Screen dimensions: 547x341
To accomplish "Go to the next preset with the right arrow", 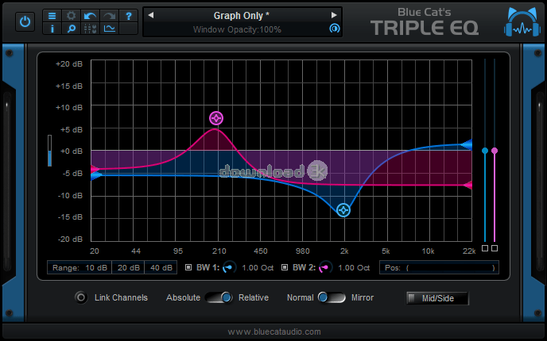I will pyautogui.click(x=334, y=15).
